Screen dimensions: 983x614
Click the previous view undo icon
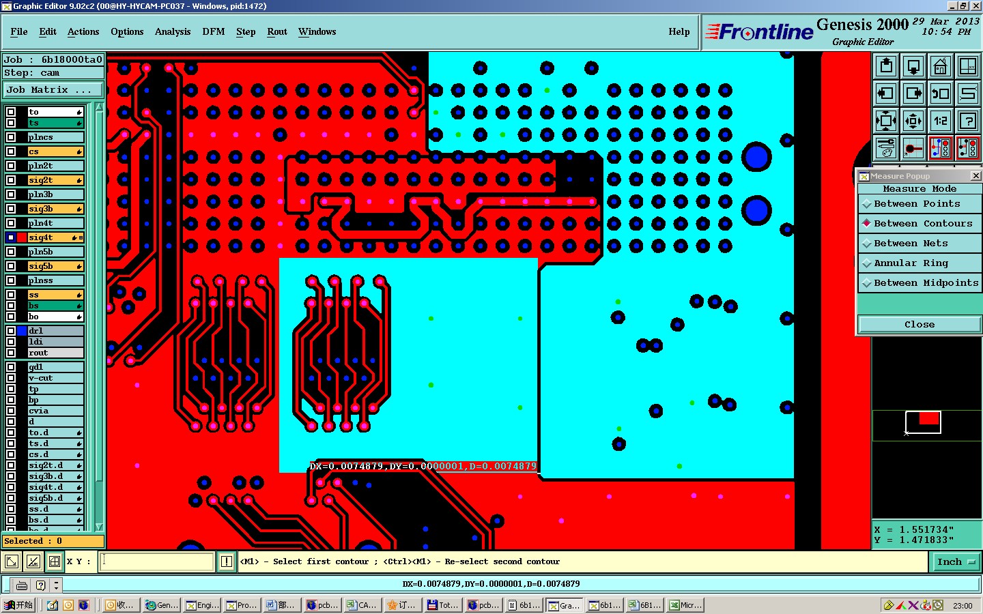pyautogui.click(x=941, y=93)
